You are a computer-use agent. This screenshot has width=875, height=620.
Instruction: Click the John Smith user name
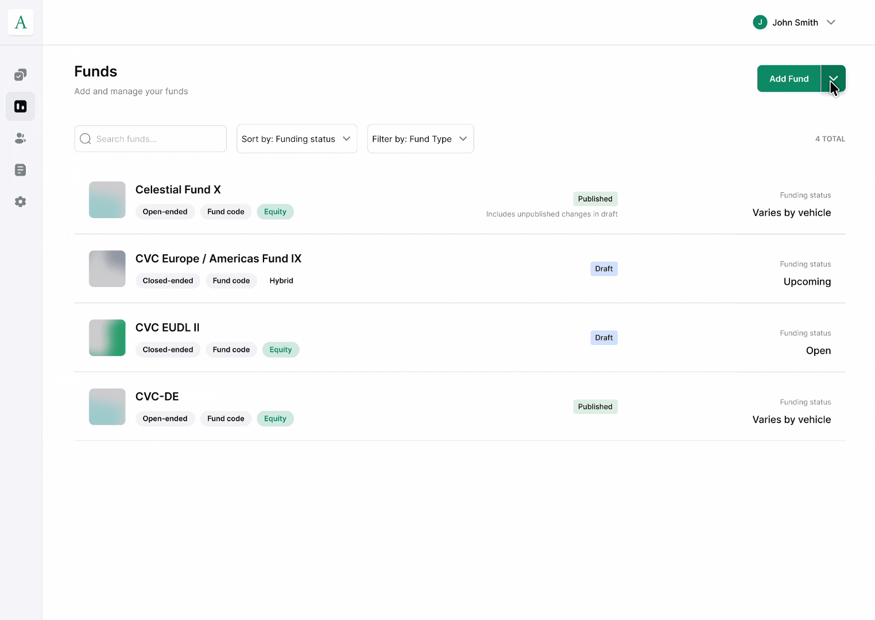[x=795, y=22]
